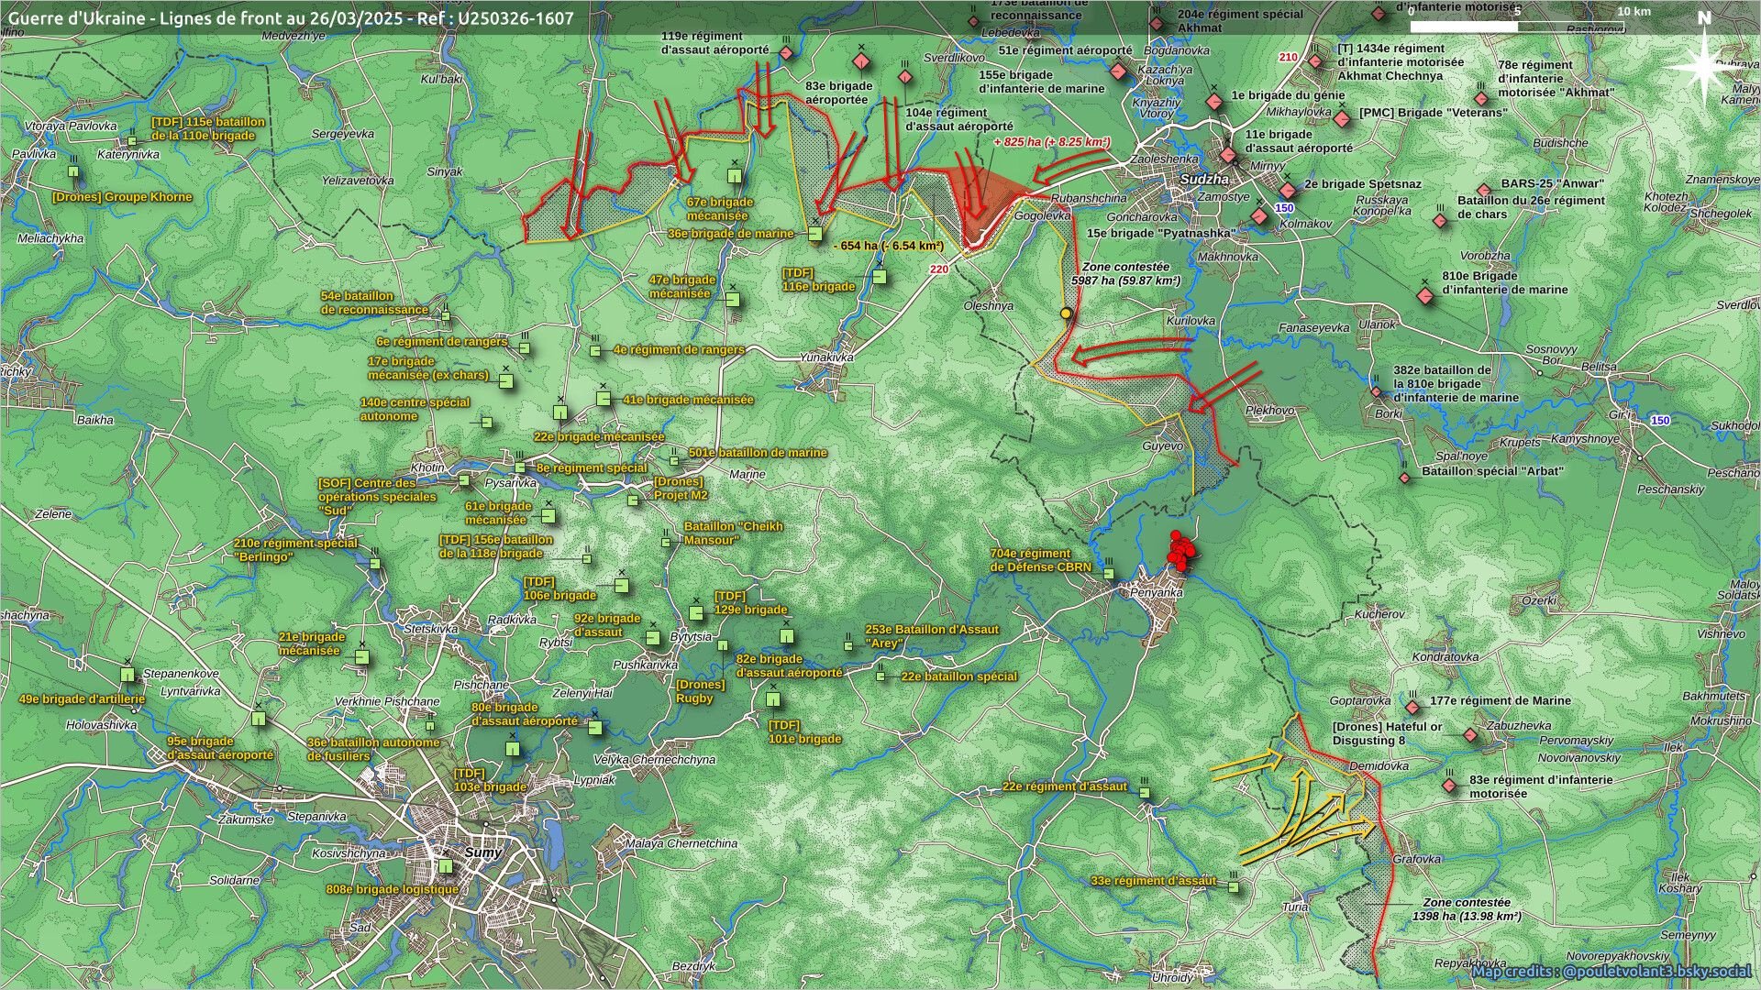Click the 119e régiment d'assaut aéroporté diamond marker
Viewport: 1761px width, 990px height.
786,53
